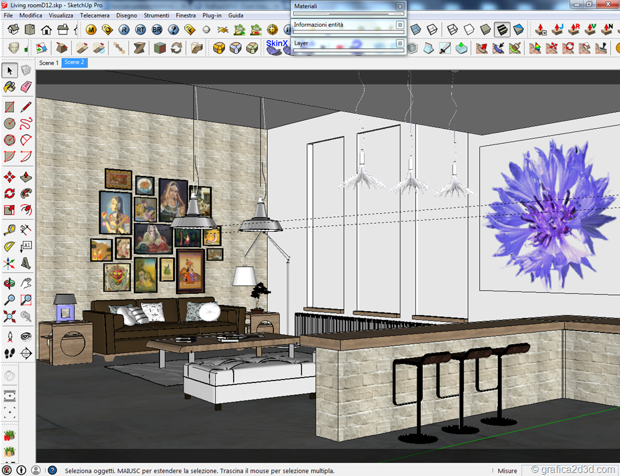Click the Zoom Extents tool
620x476 pixels.
click(10, 317)
